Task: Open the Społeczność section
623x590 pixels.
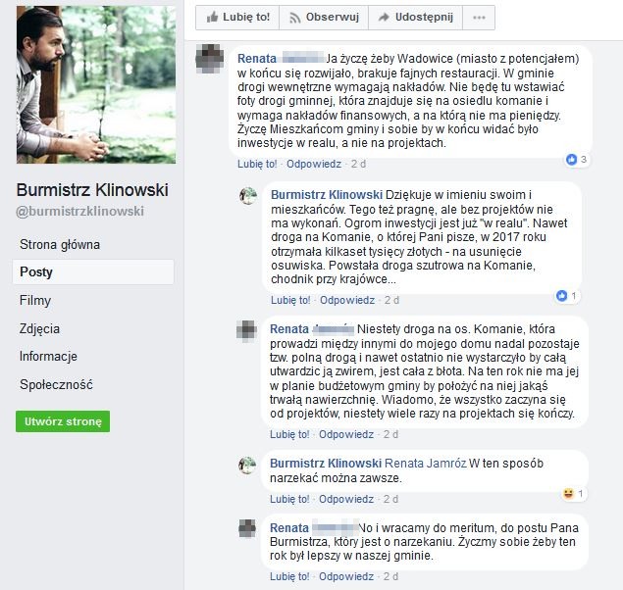Action: 56,384
